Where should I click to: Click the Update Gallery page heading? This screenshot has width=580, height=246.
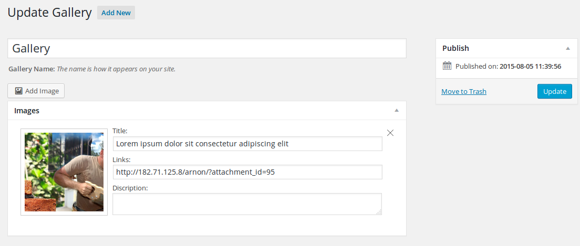(x=49, y=13)
